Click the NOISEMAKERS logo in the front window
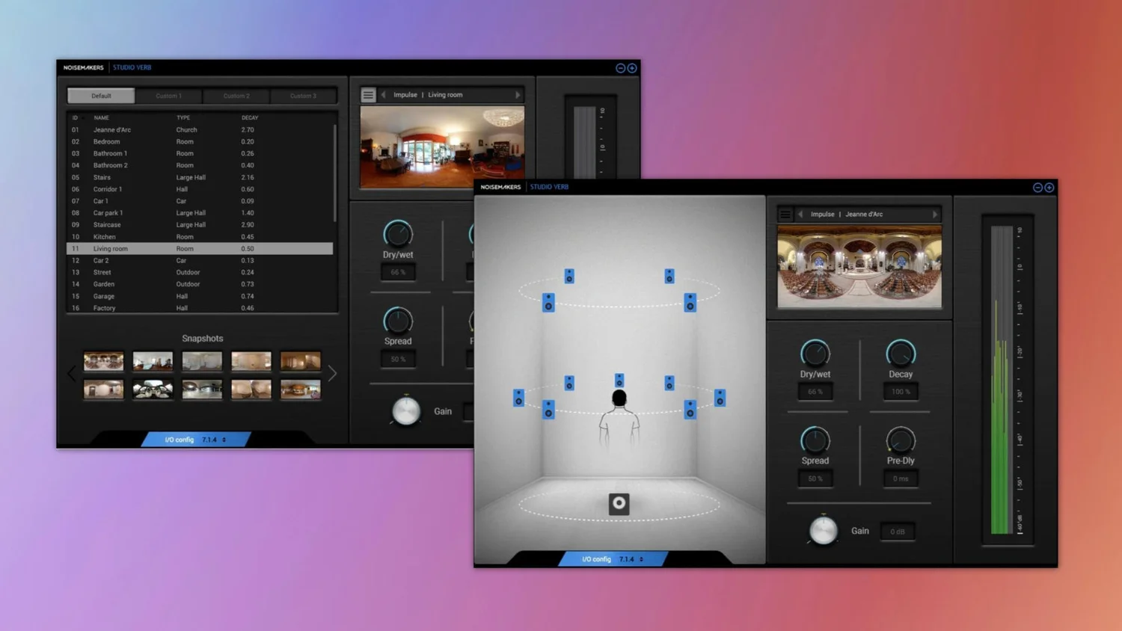Screen dimensions: 1122x631 [502, 186]
